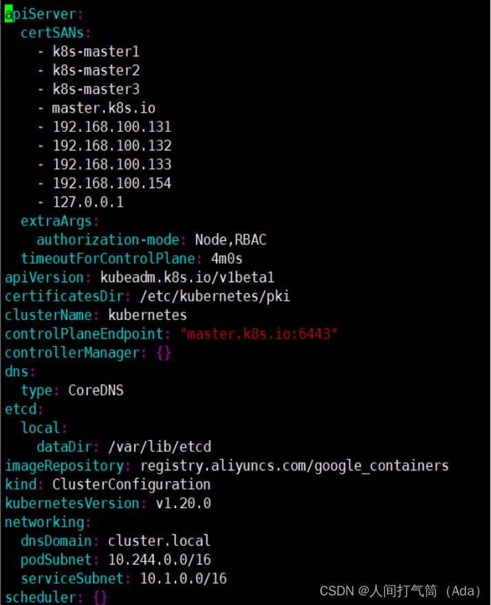Click the 192.168.100.131 IP address

[111, 127]
